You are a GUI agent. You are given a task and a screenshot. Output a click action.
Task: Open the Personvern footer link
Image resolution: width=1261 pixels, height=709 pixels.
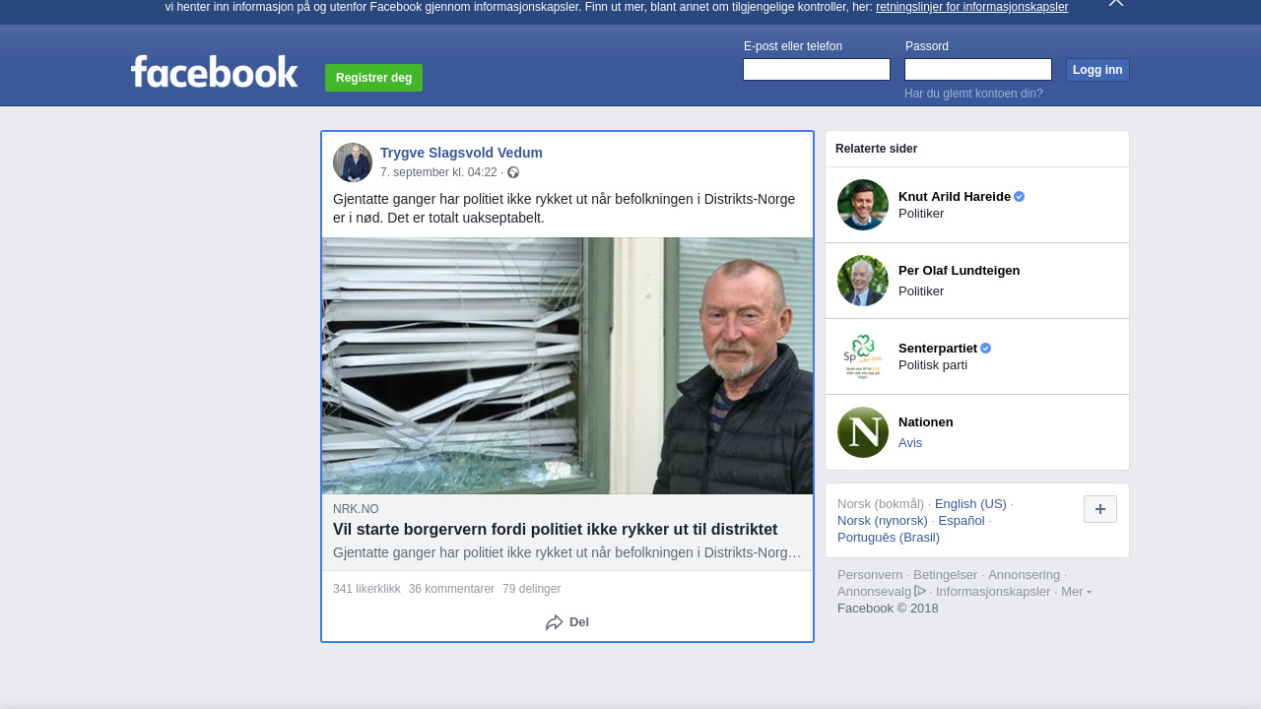(870, 575)
